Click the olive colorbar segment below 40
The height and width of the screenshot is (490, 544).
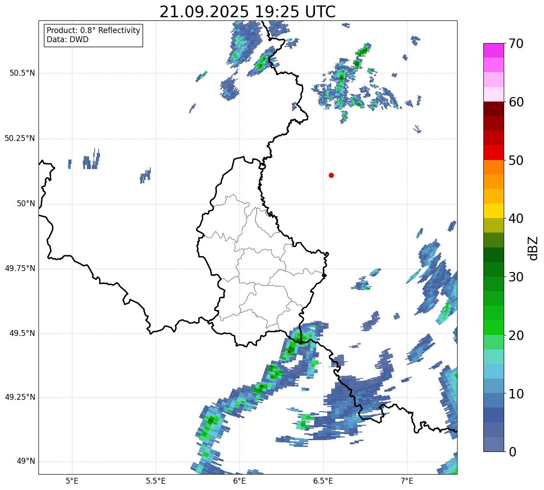494,225
